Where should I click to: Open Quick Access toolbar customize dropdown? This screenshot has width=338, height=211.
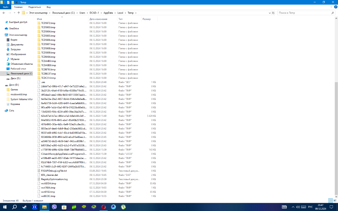pos(17,2)
